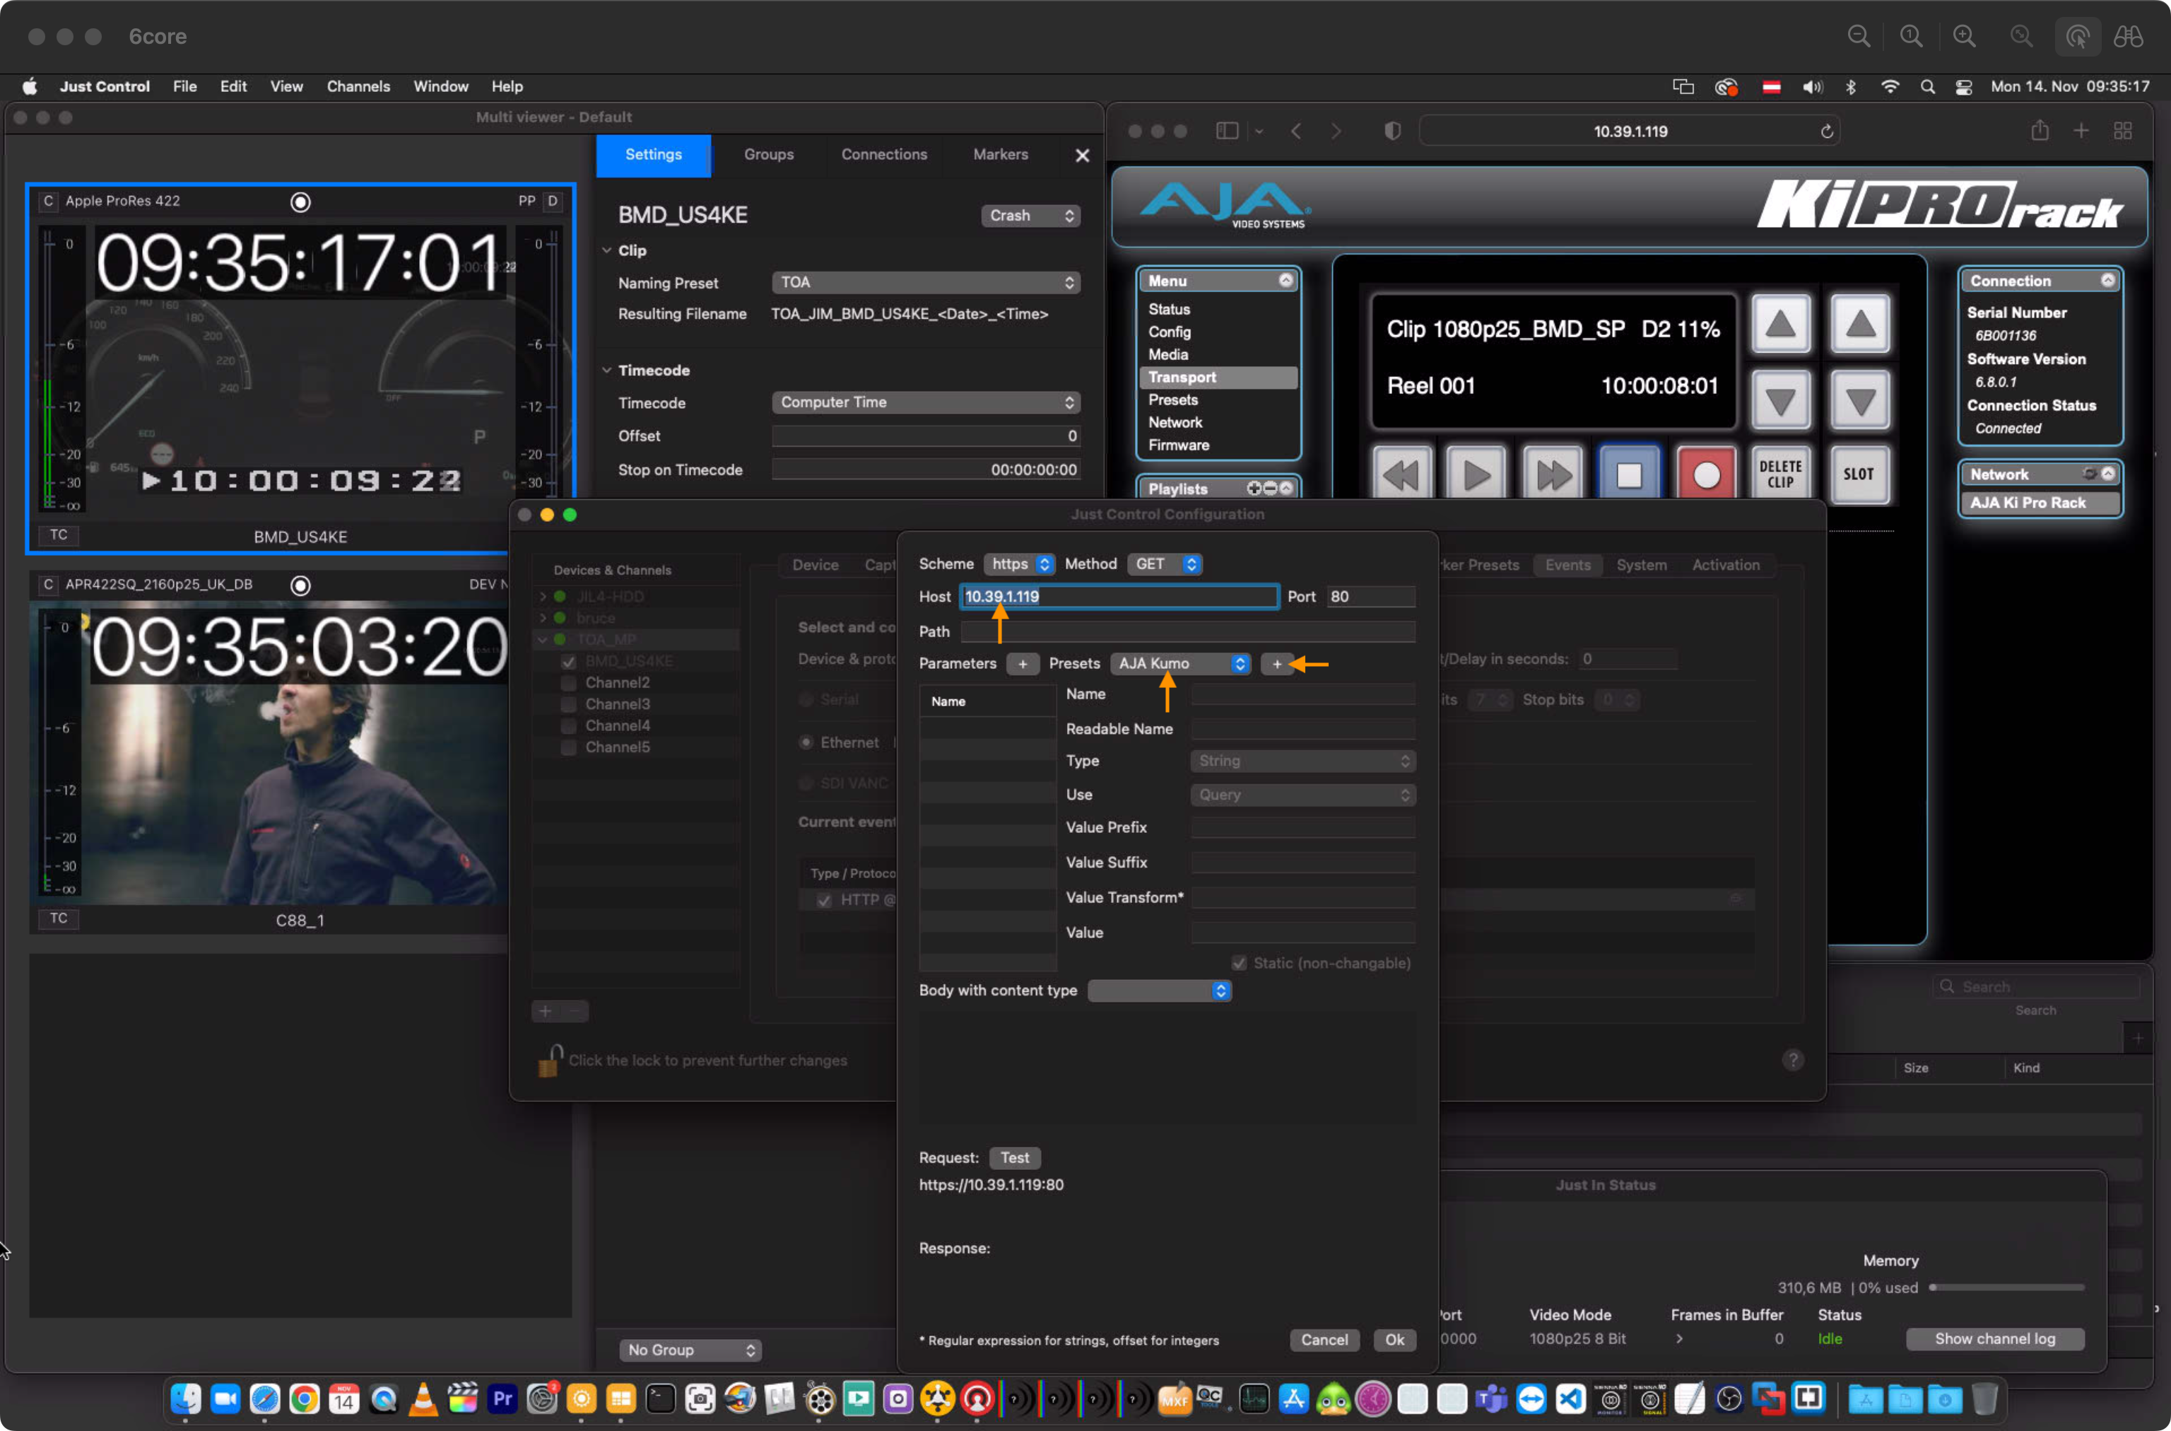
Task: Click the DELETE CLIP button
Action: click(x=1781, y=474)
